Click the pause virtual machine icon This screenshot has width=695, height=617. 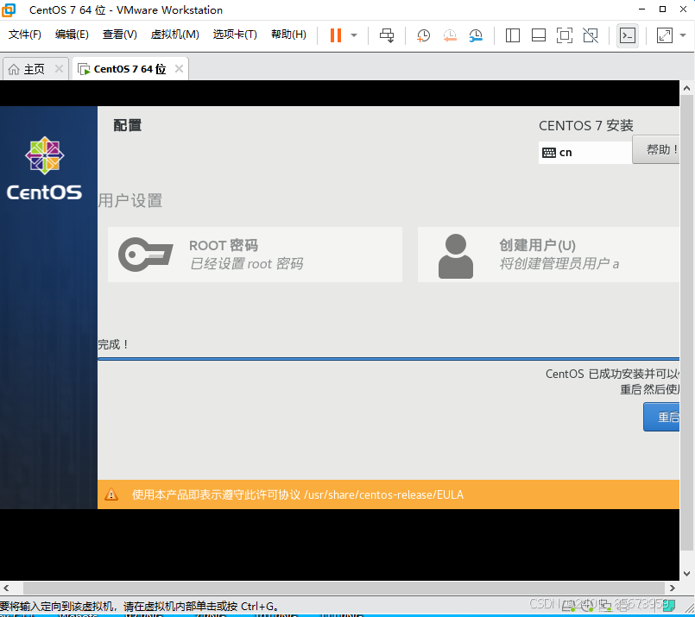pyautogui.click(x=336, y=35)
